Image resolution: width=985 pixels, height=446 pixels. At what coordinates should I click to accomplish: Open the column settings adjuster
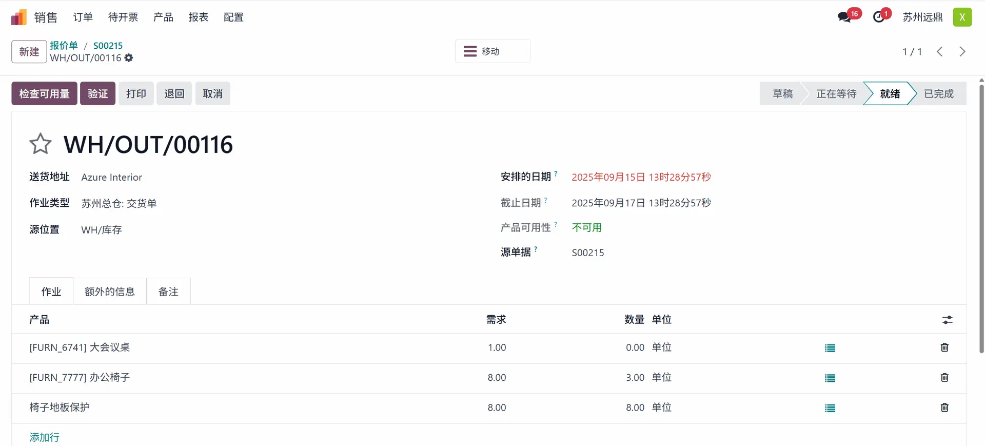[x=947, y=320]
